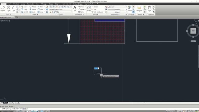
Task: Click the W compass direction on ViewCube
Action: click(x=187, y=31)
